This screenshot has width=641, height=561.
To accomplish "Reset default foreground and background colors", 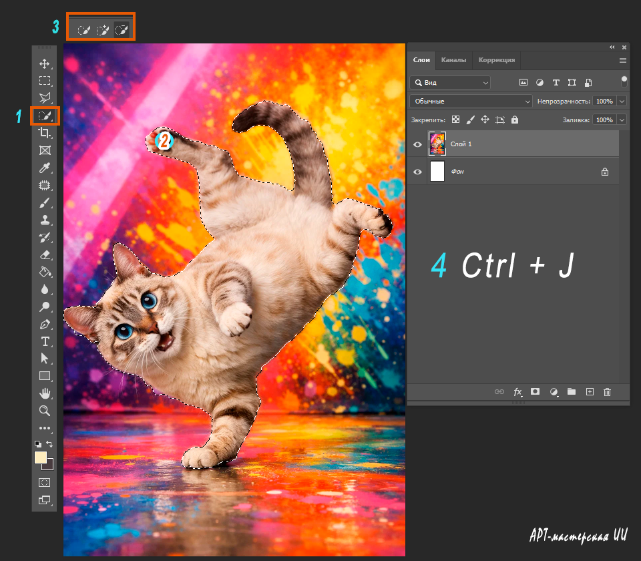I will (37, 443).
